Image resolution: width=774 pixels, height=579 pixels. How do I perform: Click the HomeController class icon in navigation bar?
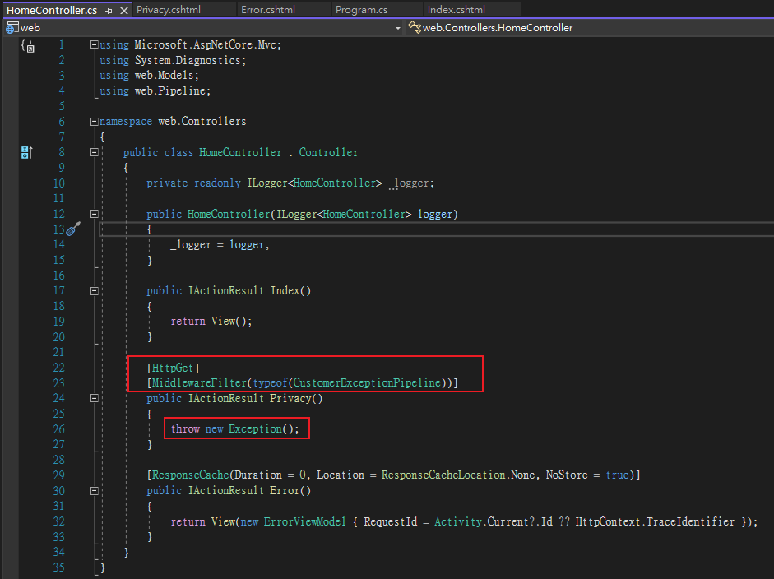tap(415, 27)
